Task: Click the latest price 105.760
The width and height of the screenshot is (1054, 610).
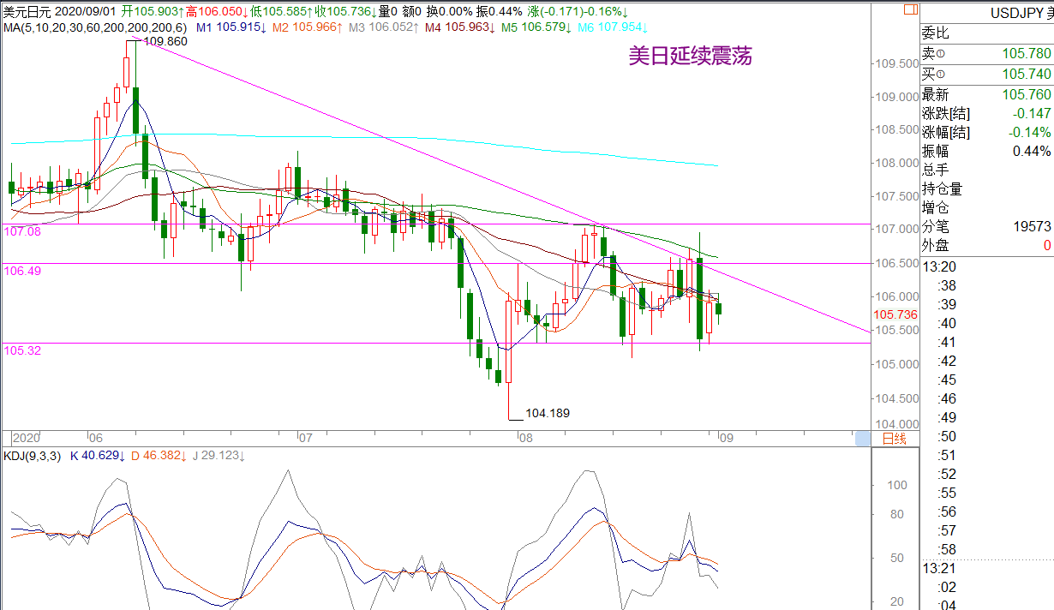Action: [x=1026, y=95]
